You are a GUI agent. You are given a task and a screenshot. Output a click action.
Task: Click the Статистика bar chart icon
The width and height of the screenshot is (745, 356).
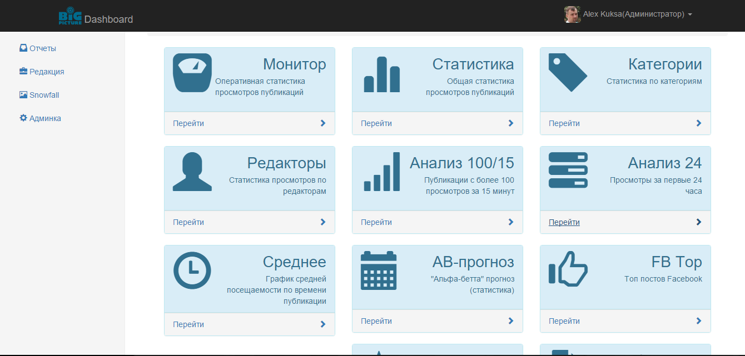(x=382, y=74)
